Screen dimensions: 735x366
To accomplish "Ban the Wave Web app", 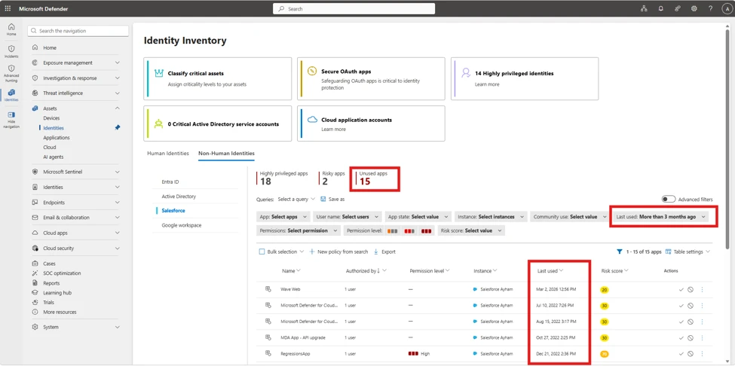I will click(691, 290).
